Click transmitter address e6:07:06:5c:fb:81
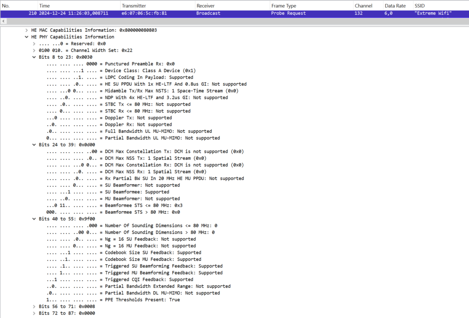This screenshot has width=469, height=318. click(144, 13)
